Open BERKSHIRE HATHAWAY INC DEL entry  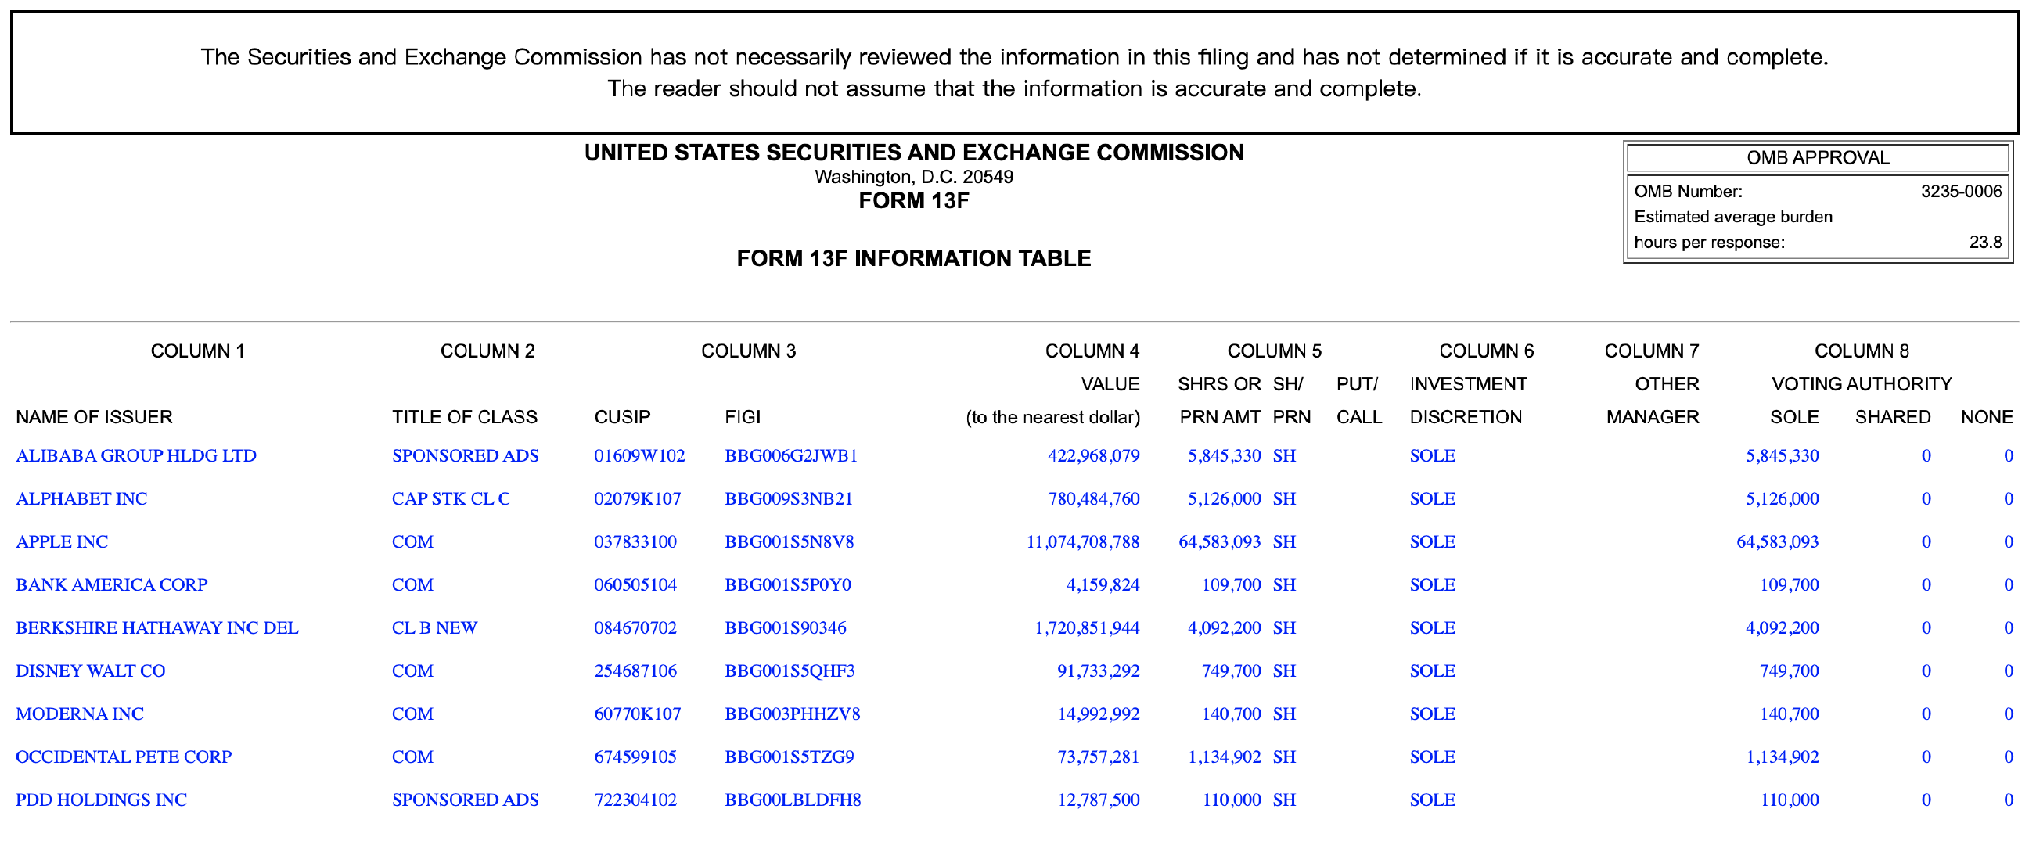[156, 628]
